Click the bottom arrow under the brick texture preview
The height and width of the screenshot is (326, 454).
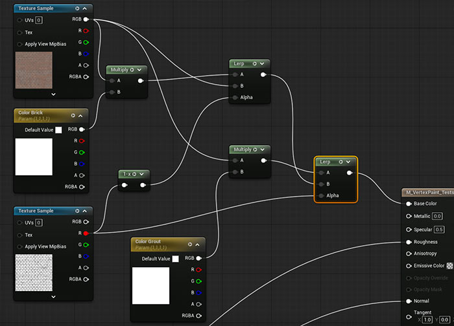tap(53, 94)
